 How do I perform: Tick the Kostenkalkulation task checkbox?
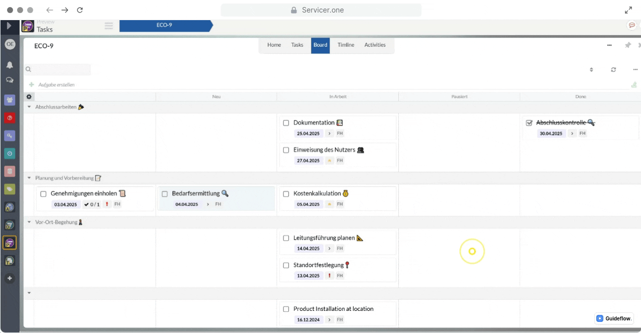coord(286,194)
